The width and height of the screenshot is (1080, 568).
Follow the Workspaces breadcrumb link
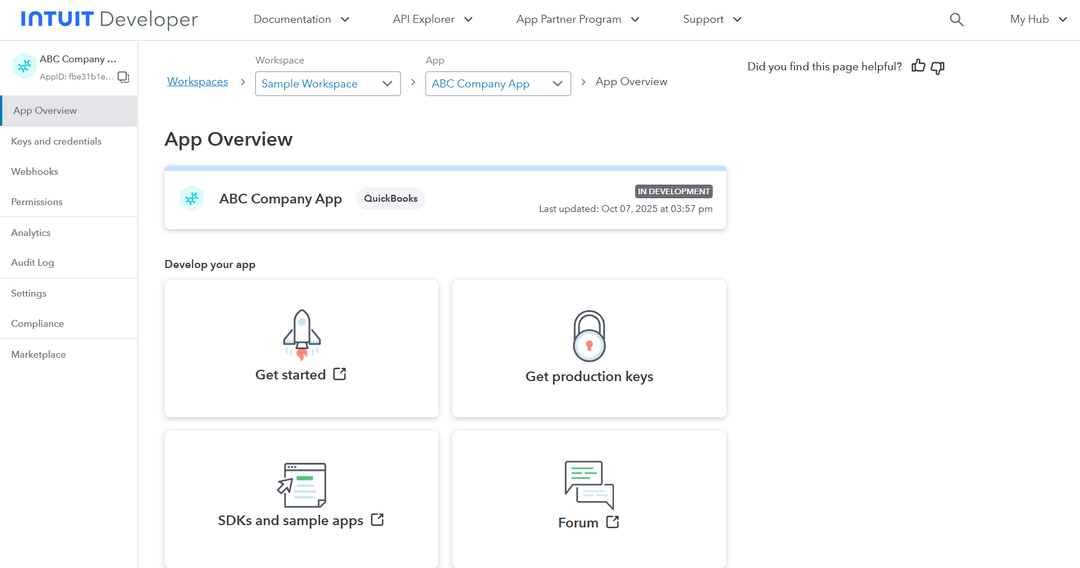point(198,82)
